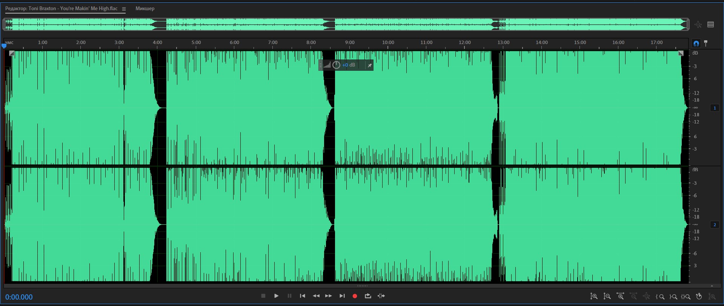Click the Fast Forward button
Image resolution: width=724 pixels, height=306 pixels.
click(329, 296)
